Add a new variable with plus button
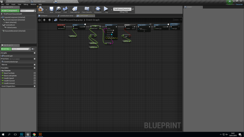244x137 pixels. (35, 68)
